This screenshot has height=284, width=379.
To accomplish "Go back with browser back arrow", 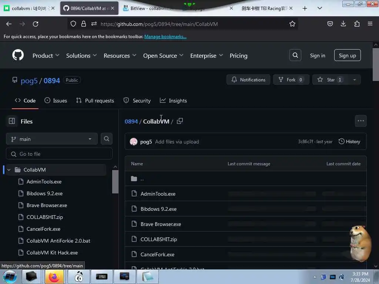I will click(9, 24).
